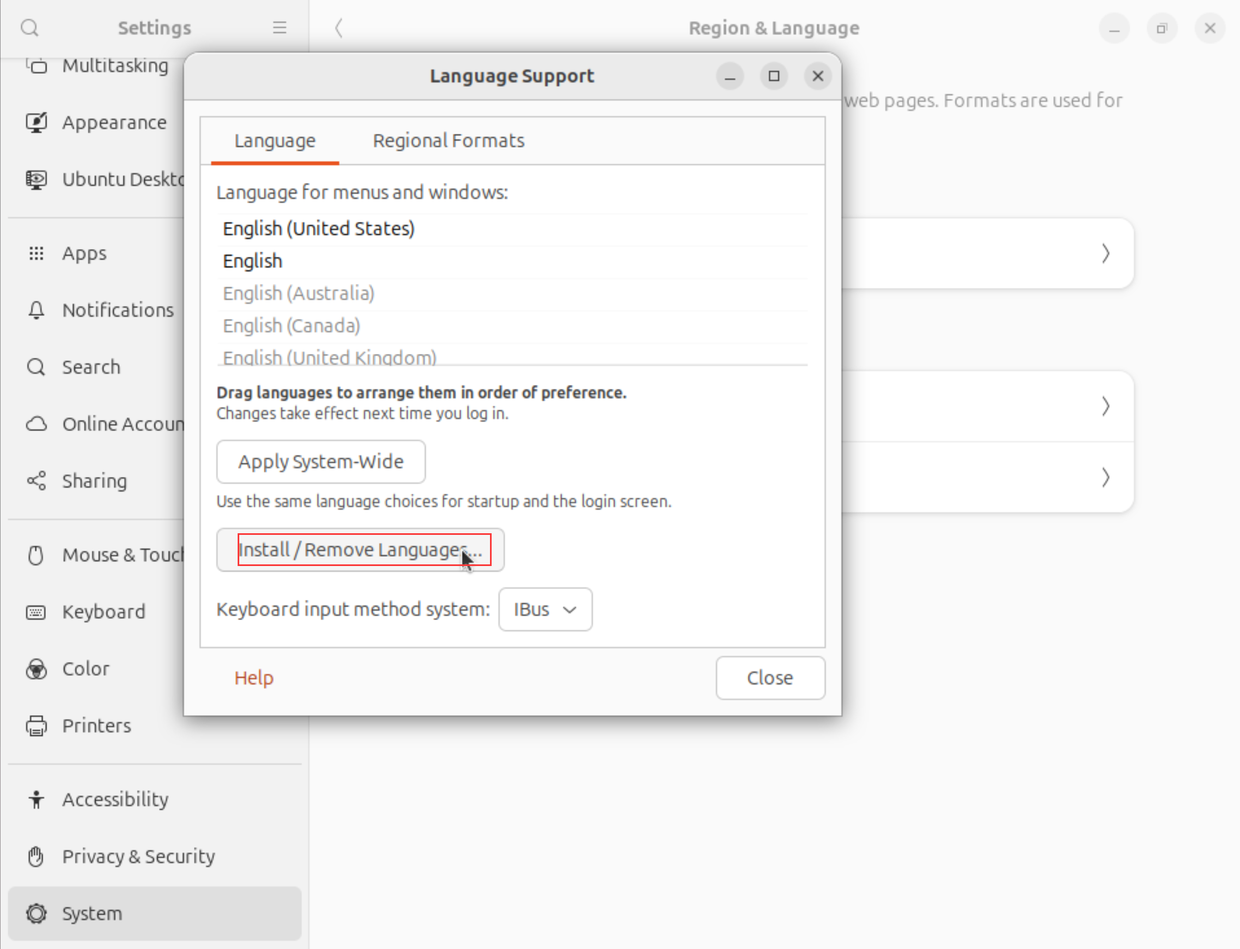Click the Color sidebar icon
1240x949 pixels.
(36, 669)
